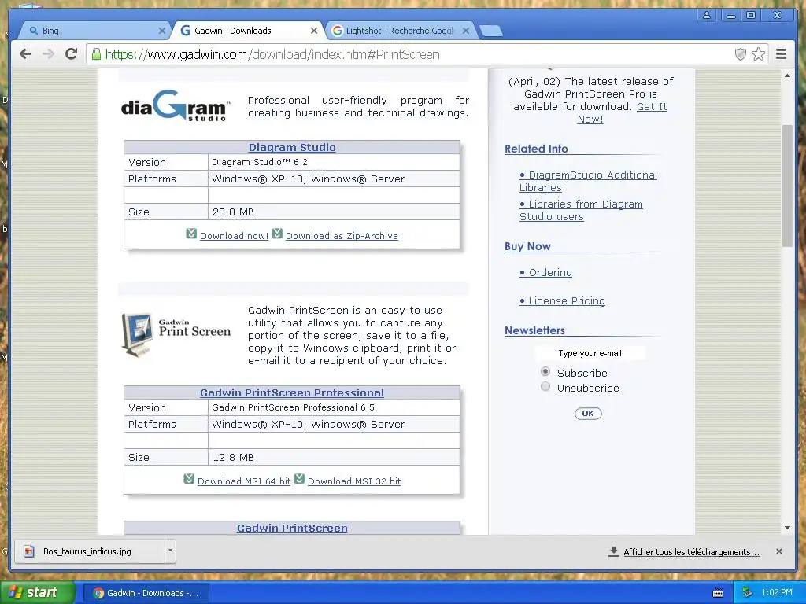Click the License Pricing link

tap(562, 301)
